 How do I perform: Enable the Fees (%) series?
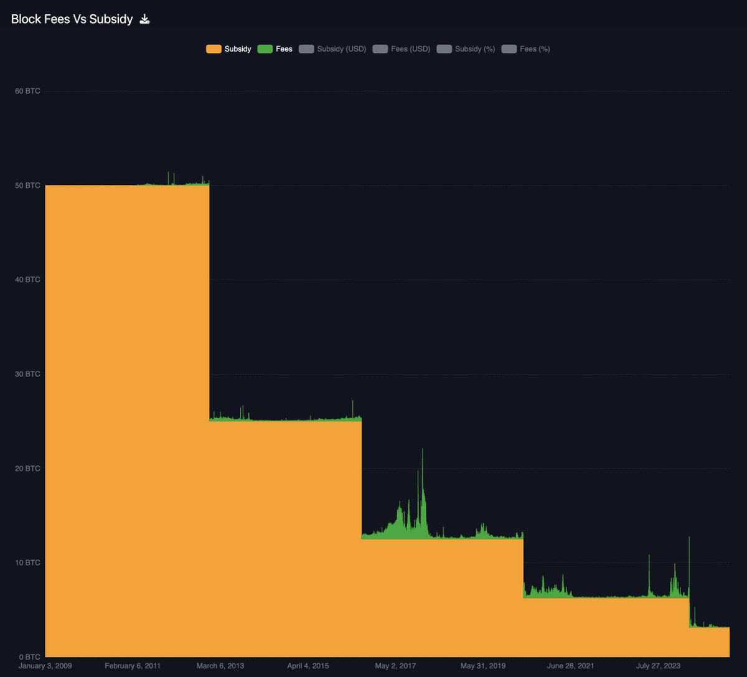526,49
